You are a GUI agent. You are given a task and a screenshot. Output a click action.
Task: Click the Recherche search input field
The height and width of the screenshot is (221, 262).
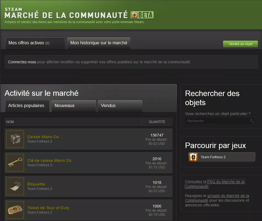[x=218, y=121]
